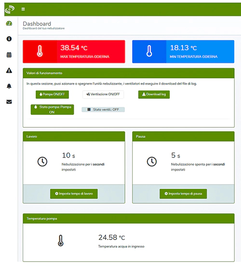The image size is (241, 266).
Task: Click the thermometer icon on blue min card
Action: coord(149,51)
